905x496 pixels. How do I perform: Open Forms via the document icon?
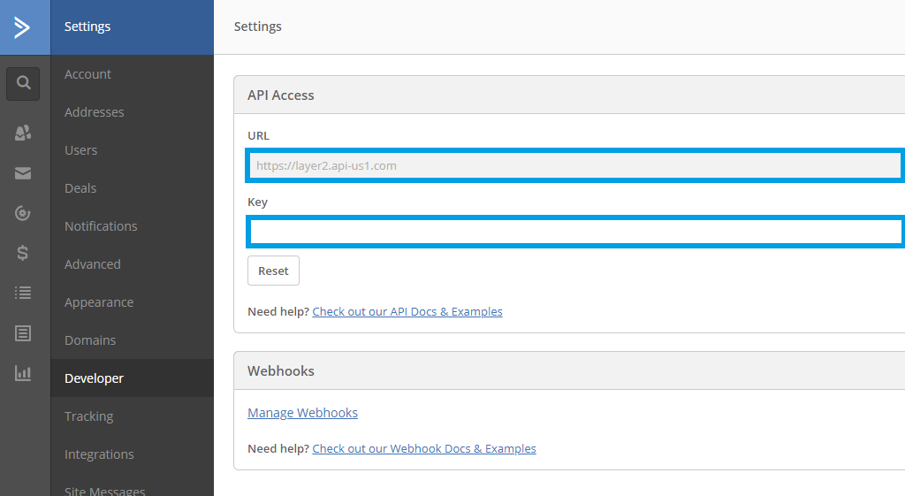23,333
